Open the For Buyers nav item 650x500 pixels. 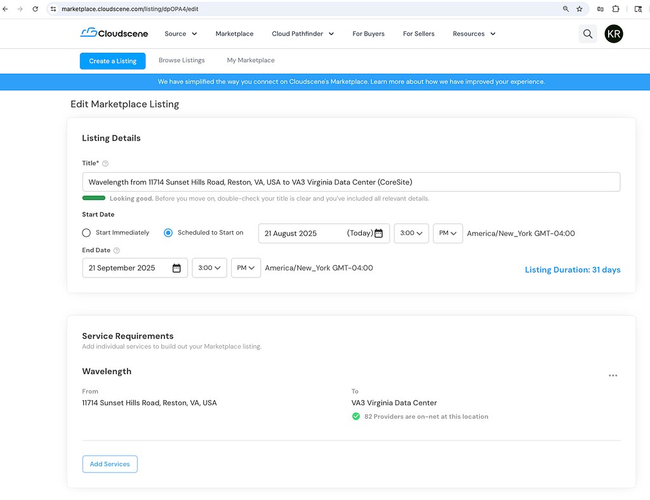point(369,34)
